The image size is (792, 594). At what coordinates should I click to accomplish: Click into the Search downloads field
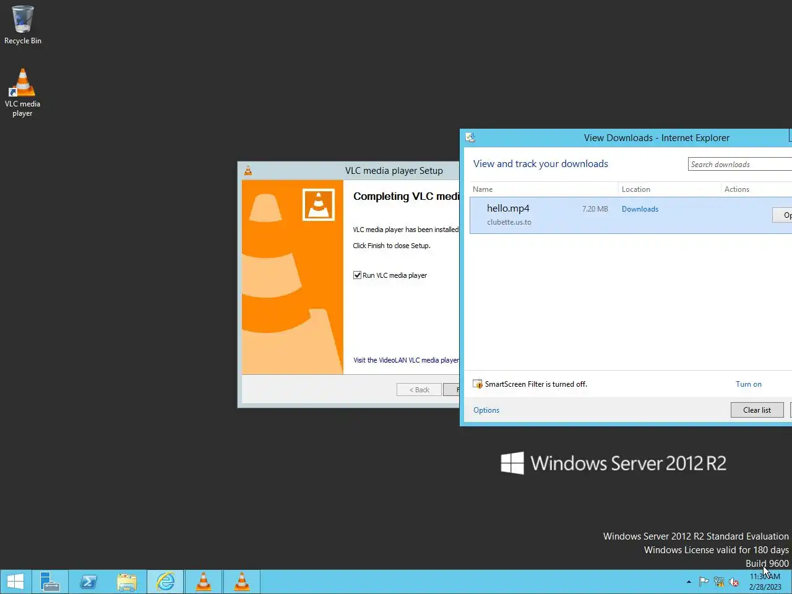(740, 164)
